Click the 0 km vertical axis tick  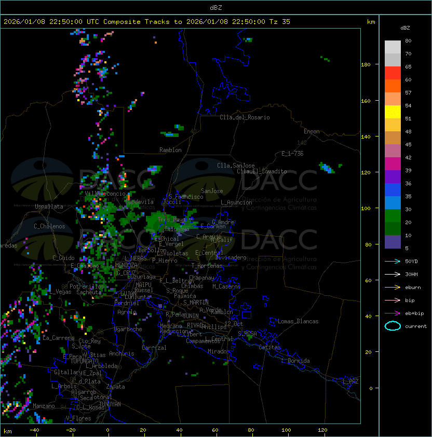click(x=371, y=389)
